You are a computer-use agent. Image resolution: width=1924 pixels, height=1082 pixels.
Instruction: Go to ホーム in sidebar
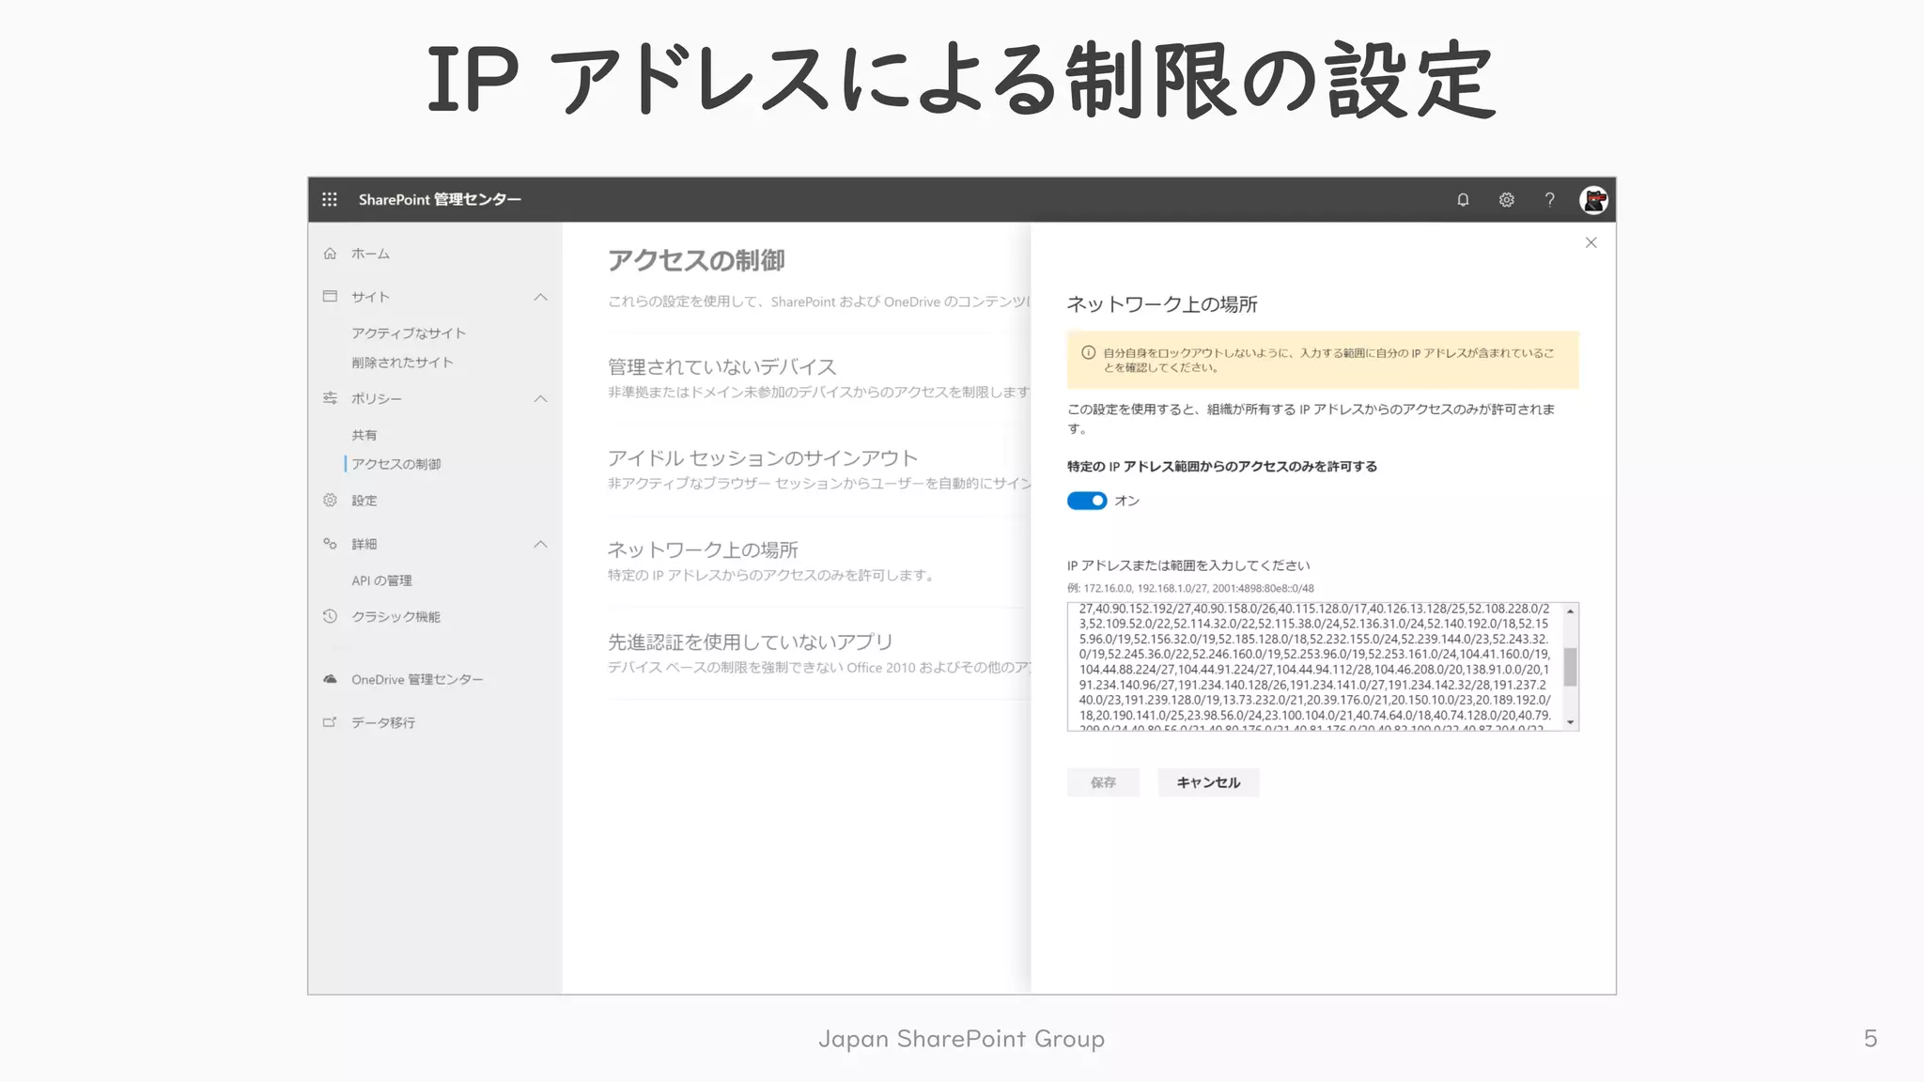(370, 254)
